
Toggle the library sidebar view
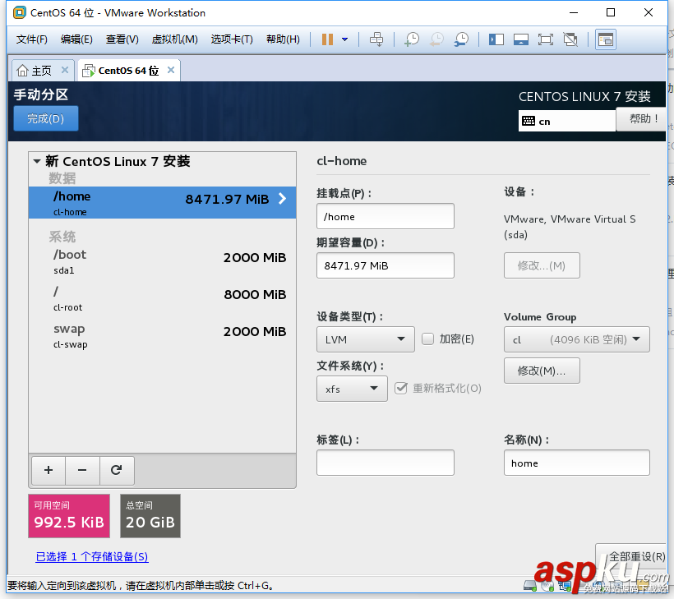[496, 39]
